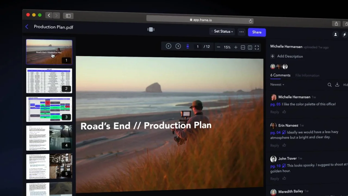Enter fullscreen viewer mode
This screenshot has width=348, height=196.
[257, 48]
